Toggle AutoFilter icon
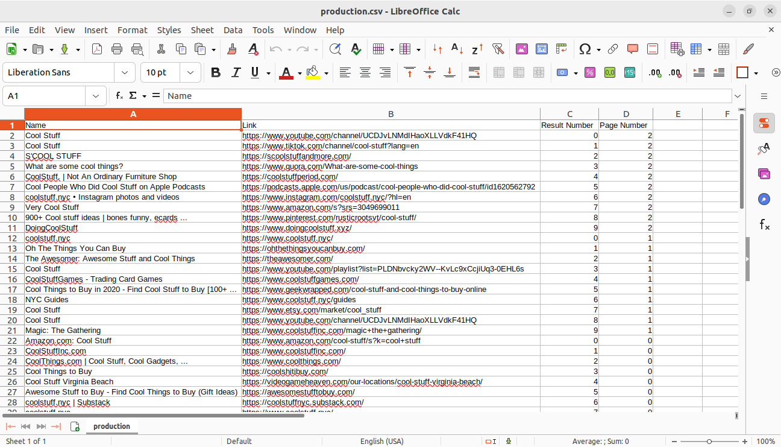 pos(498,49)
